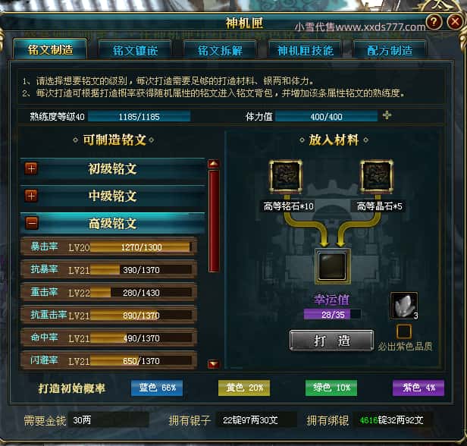467x446 pixels.
Task: Switch to the 铭文镶嵌 tab
Action: pyautogui.click(x=135, y=50)
